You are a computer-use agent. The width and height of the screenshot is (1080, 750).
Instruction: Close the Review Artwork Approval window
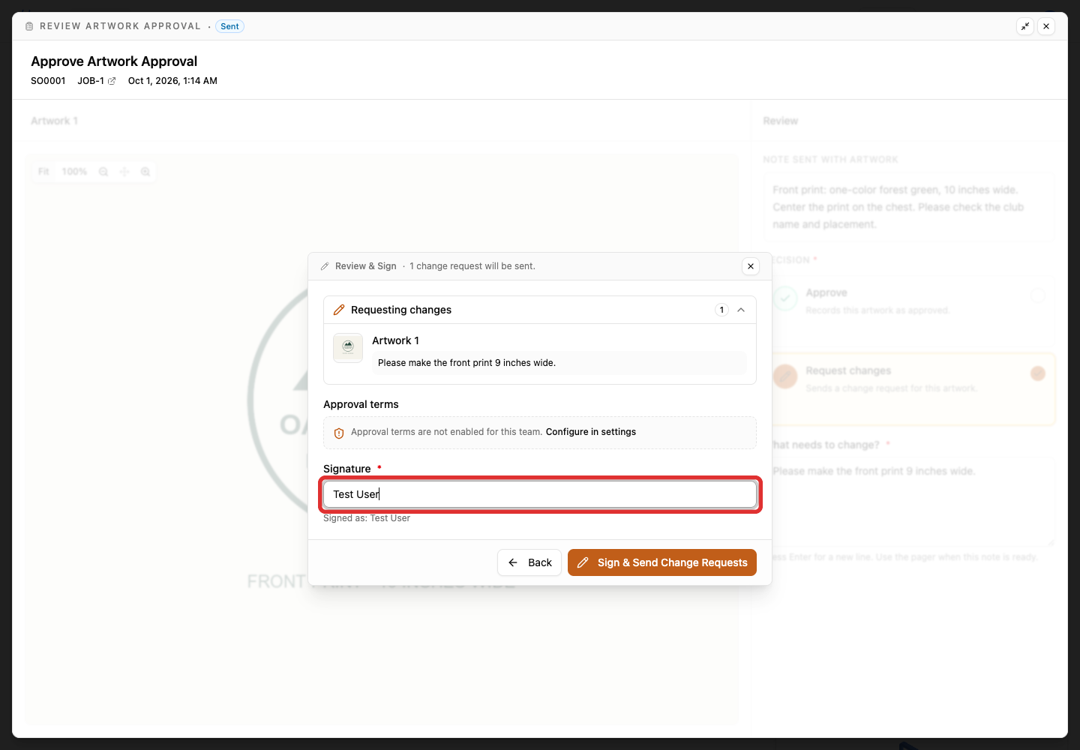click(1046, 26)
